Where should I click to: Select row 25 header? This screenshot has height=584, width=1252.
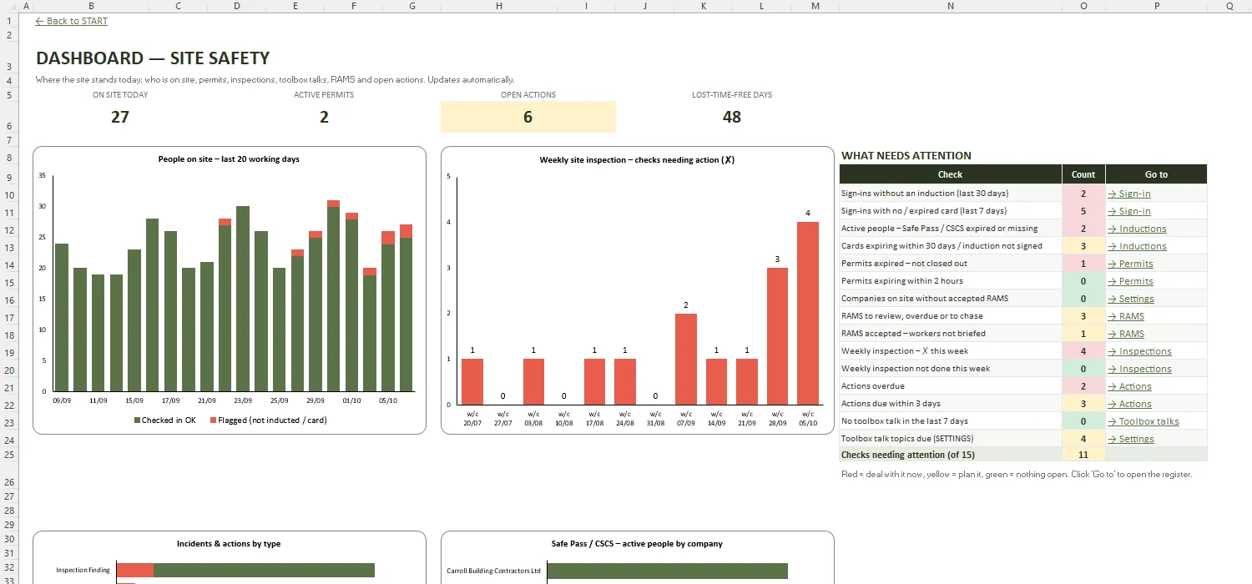[x=9, y=456]
